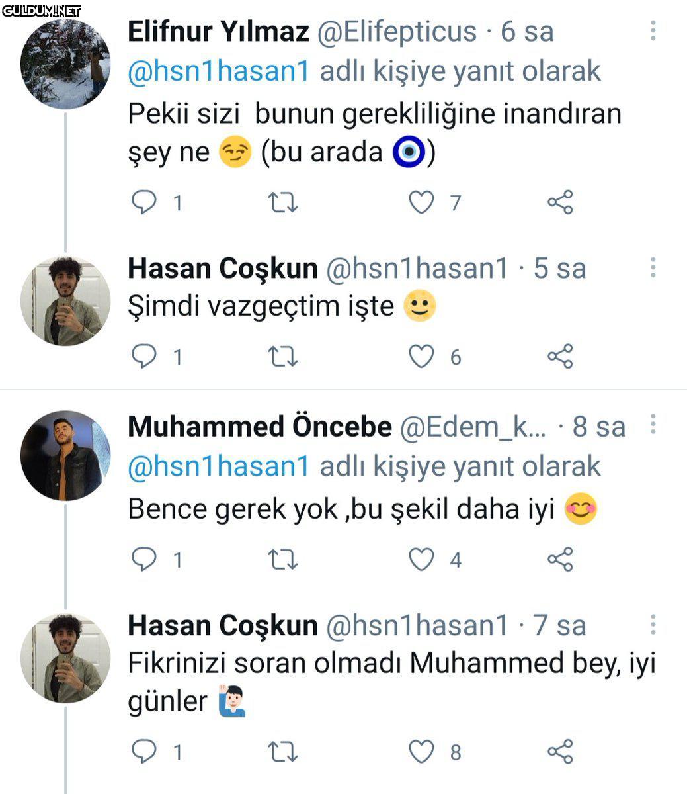
Task: Reply to Muhammed Öncebe's tweet
Action: pyautogui.click(x=143, y=560)
